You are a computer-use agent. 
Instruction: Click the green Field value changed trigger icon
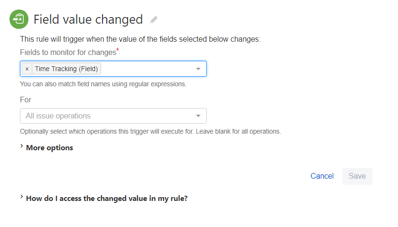19,19
